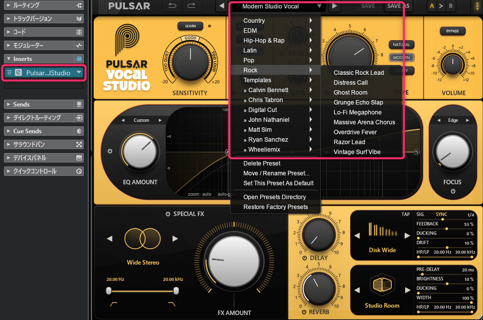483x320 pixels.
Task: Go to next preset with right arrow
Action: 334,6
